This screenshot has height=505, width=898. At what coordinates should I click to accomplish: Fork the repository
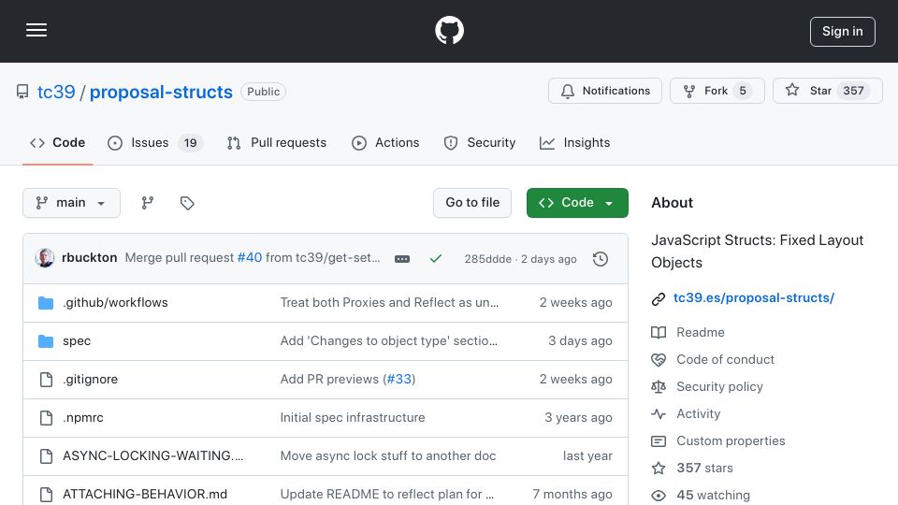coord(717,91)
